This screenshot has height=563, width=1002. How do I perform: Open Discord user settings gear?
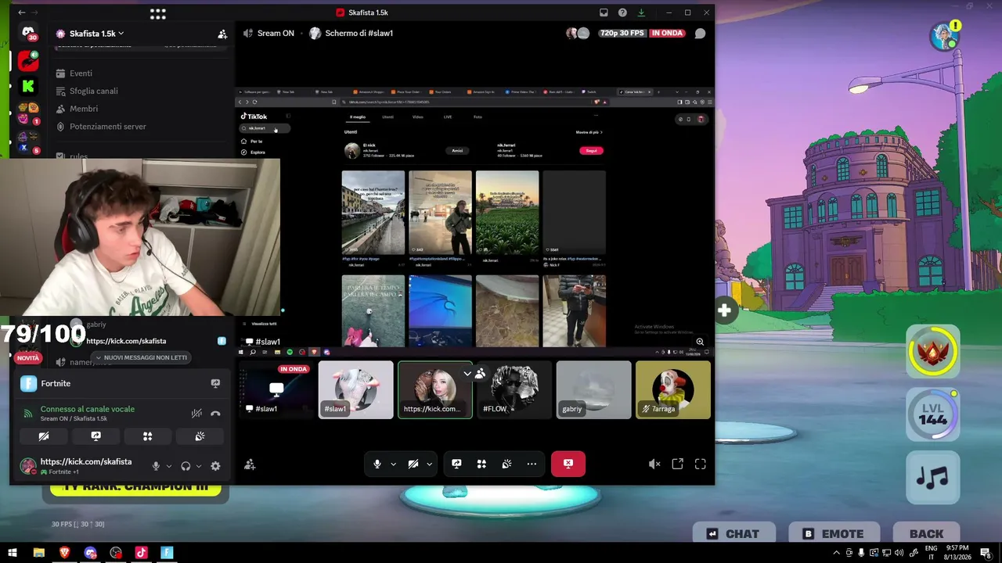click(x=215, y=466)
